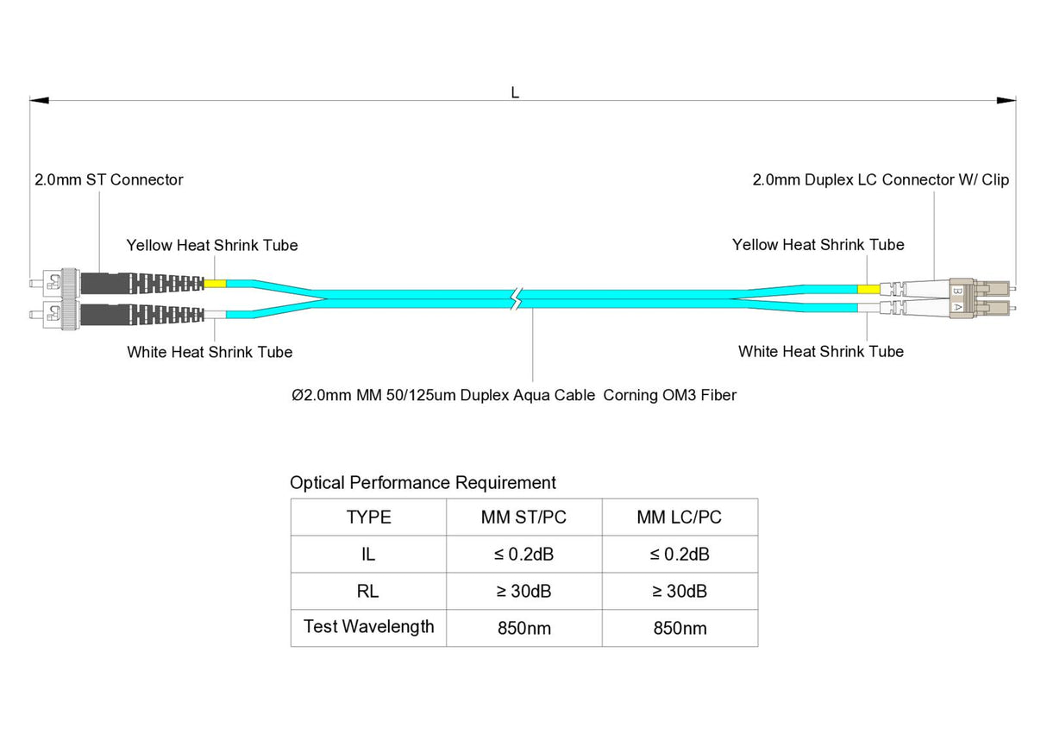1047x740 pixels.
Task: Click the TYPE header cell
Action: point(368,517)
